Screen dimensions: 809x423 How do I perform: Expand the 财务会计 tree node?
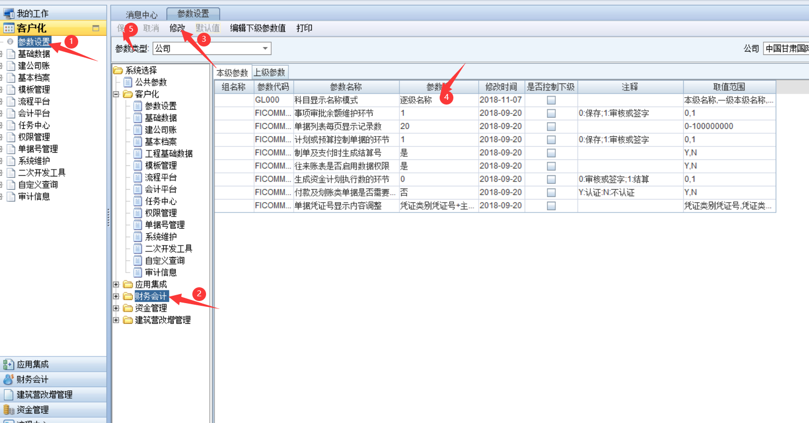(116, 296)
